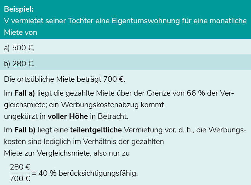Click the bold text 'voller Höhe'
This screenshot has height=185, width=251.
(x=68, y=116)
